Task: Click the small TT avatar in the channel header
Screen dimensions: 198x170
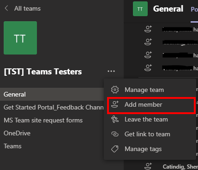Action: (140, 9)
